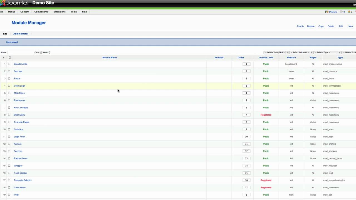The image size is (356, 200).
Task: Open the Help menu
Action: tap(85, 12)
